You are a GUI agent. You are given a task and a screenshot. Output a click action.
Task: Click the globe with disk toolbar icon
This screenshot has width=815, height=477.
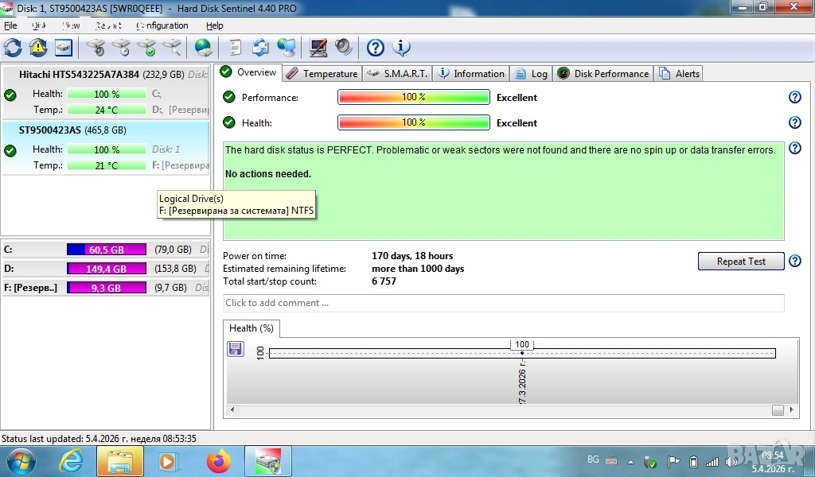[204, 48]
